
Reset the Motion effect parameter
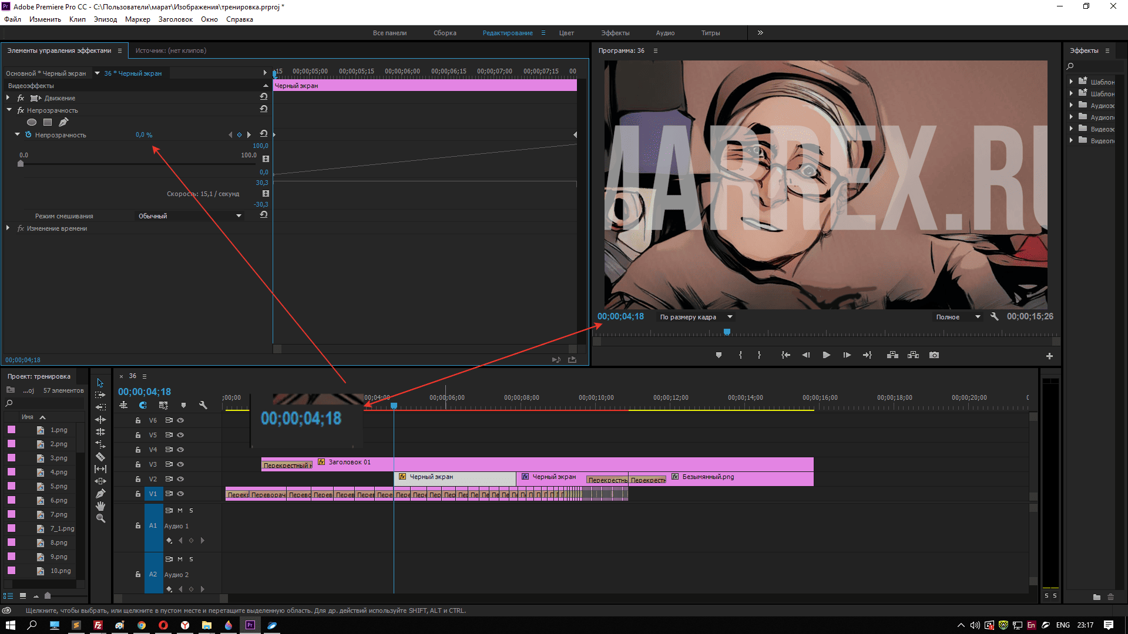click(264, 97)
